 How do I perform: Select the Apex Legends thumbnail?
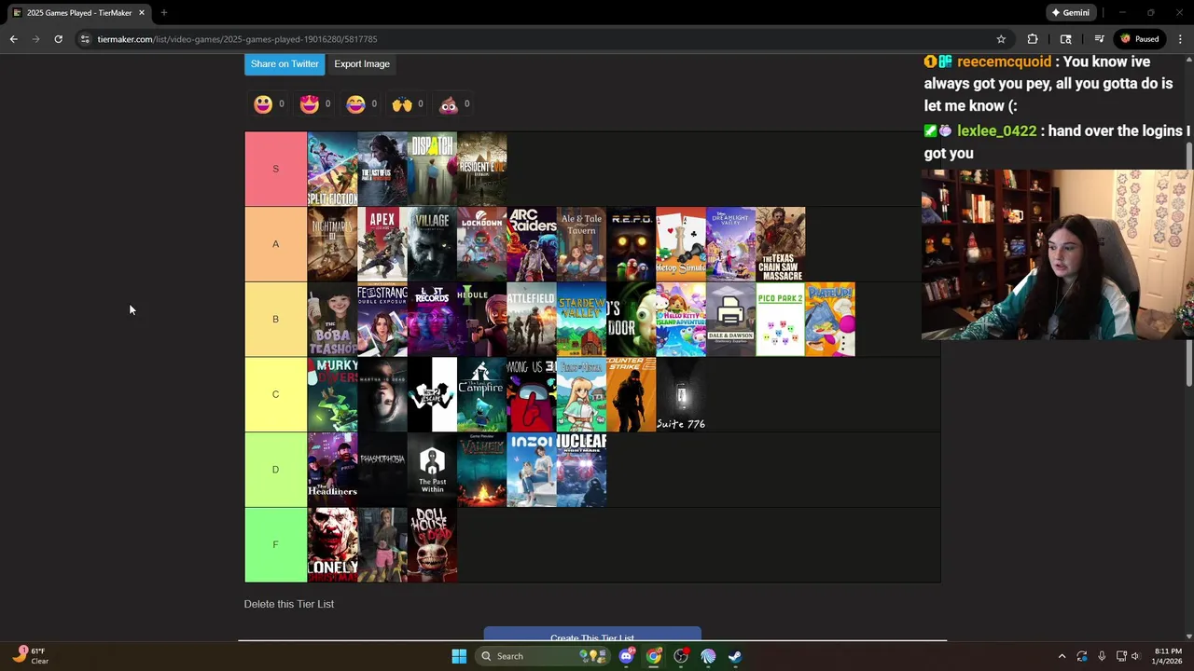tap(382, 244)
